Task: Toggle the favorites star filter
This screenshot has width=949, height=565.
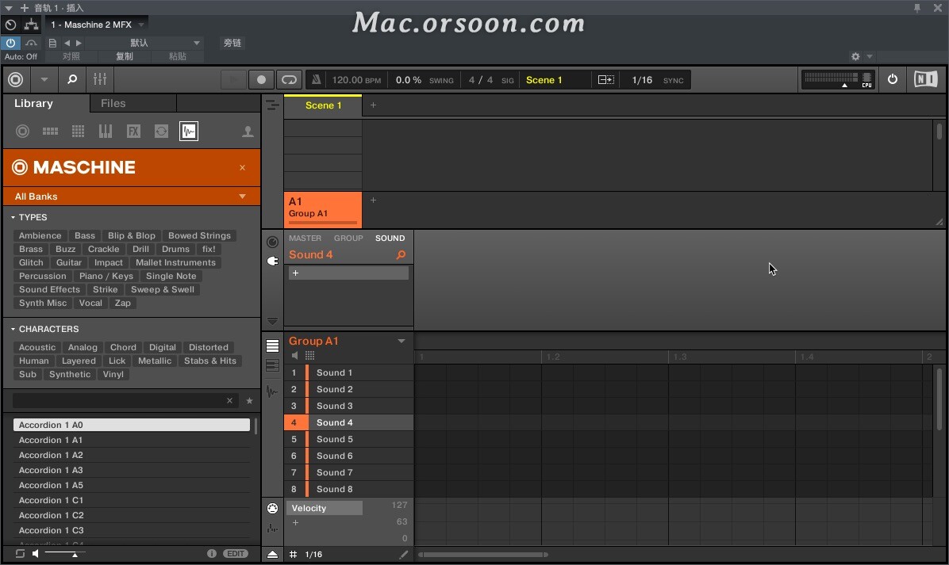Action: pyautogui.click(x=249, y=401)
